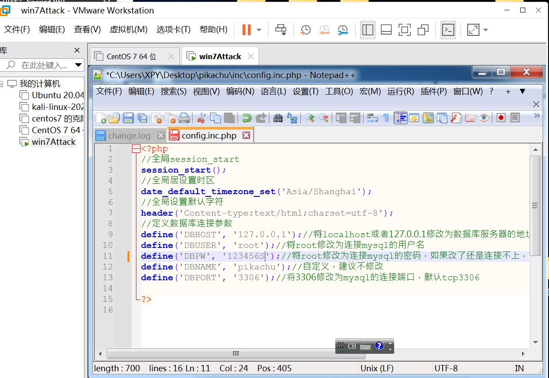Click Open file icon in Notepad++ toolbar
The height and width of the screenshot is (378, 549).
pos(114,118)
